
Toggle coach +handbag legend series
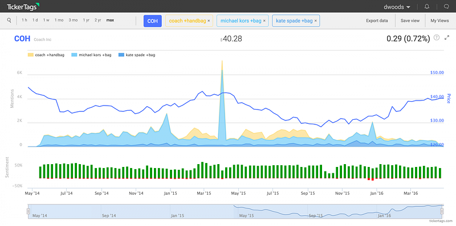pyautogui.click(x=46, y=55)
